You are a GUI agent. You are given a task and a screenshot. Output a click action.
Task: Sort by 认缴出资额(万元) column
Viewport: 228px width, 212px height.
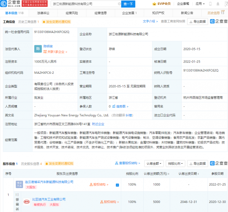coord(157,174)
